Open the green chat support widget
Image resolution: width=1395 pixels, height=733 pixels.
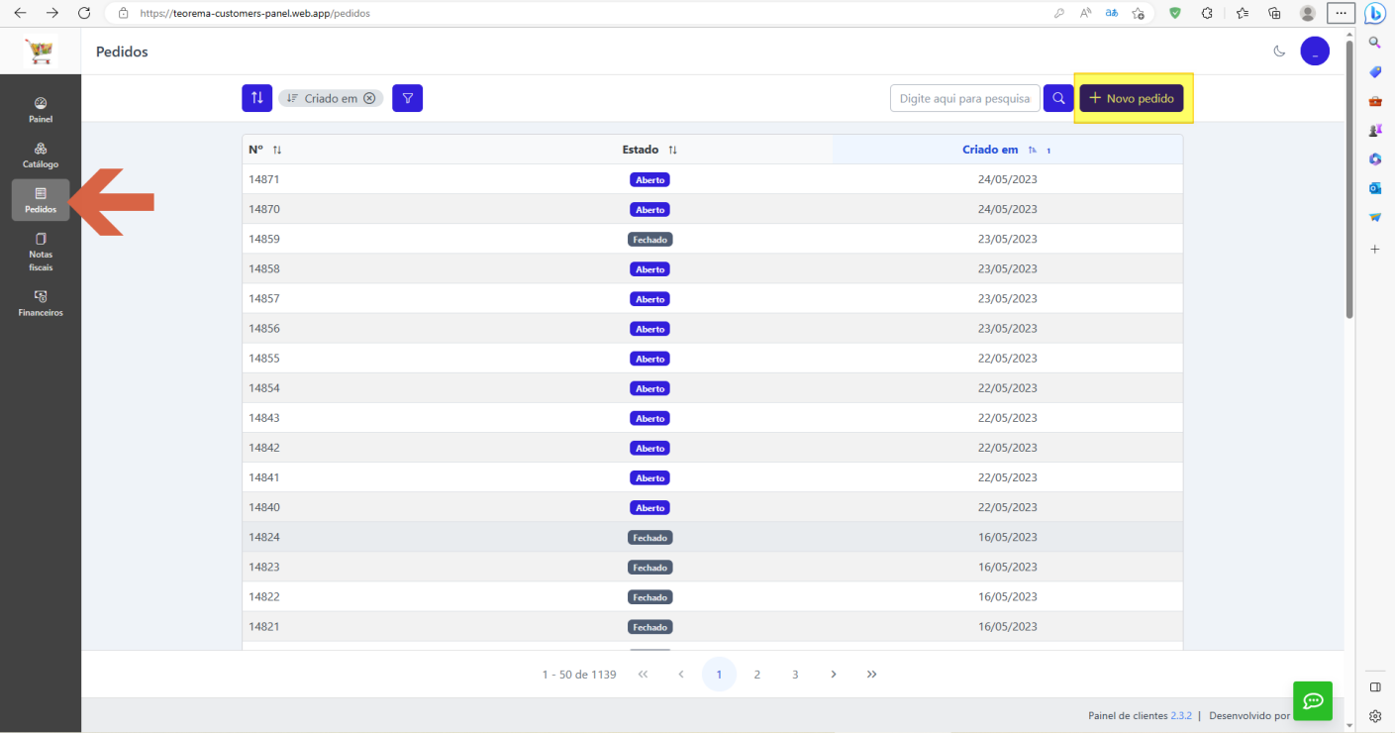click(1313, 700)
